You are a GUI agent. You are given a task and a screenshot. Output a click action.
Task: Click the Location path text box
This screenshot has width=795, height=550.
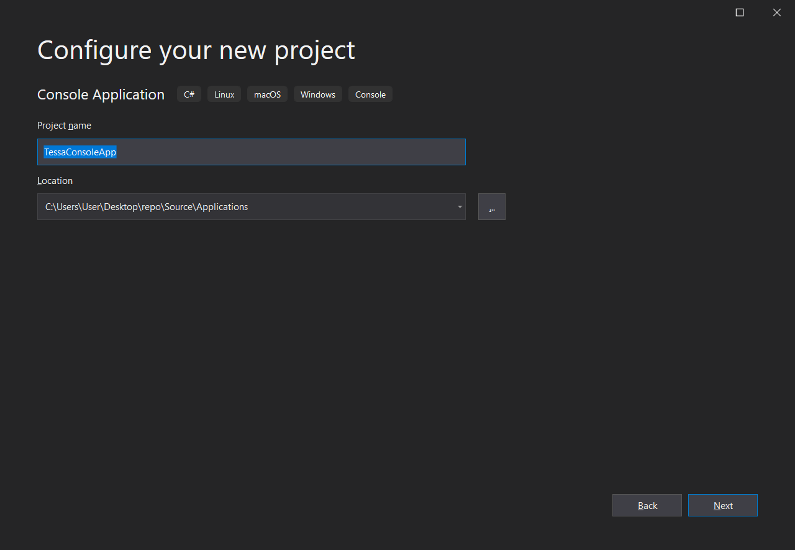[x=342, y=207]
